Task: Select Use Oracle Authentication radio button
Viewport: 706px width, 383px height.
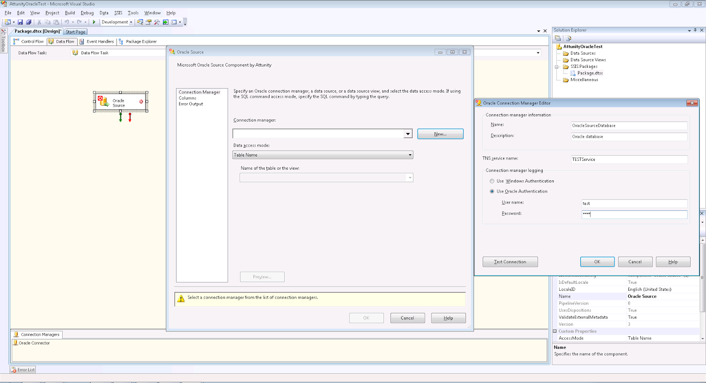Action: coord(492,191)
